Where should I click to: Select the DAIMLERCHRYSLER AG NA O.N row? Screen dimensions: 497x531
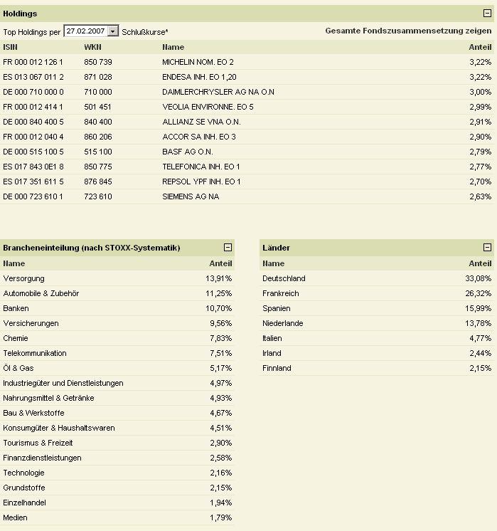coord(218,92)
